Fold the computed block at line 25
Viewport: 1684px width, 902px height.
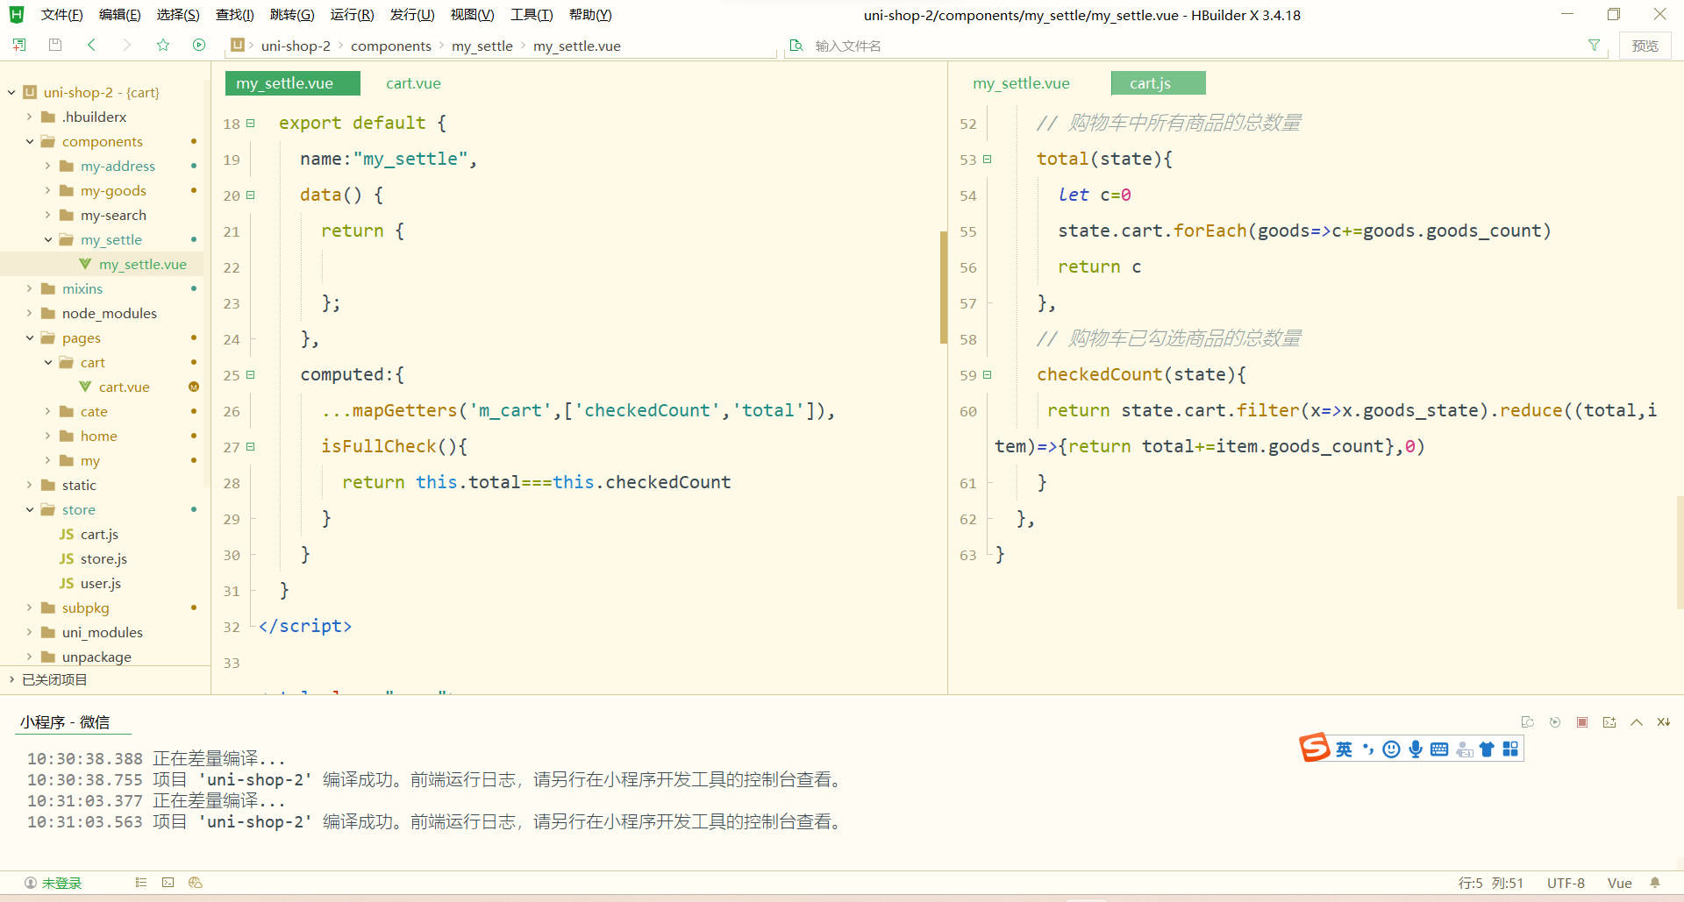coord(251,375)
